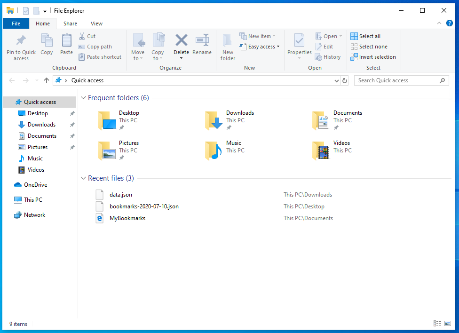Select the Documents frequent folder icon
Viewport: 459px width, 333px height.
point(321,120)
